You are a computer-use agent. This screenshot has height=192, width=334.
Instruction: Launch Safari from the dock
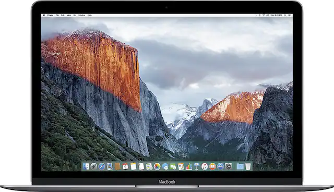(102, 166)
